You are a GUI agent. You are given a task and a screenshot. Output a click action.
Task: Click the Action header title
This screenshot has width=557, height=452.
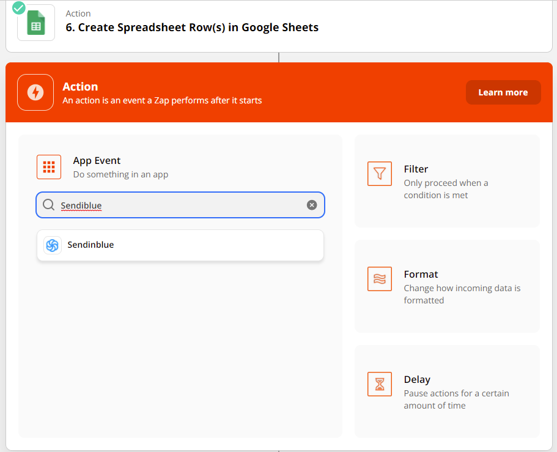[x=80, y=87]
